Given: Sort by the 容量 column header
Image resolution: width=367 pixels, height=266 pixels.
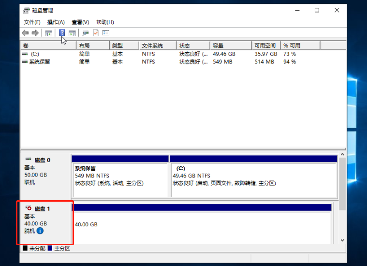Looking at the screenshot, I should pyautogui.click(x=231, y=45).
